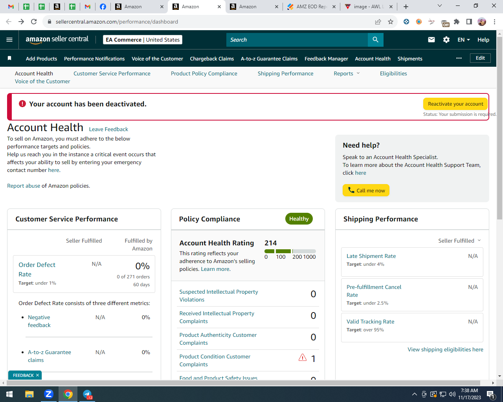503x402 pixels.
Task: Open the Seller Fulfilled dropdown in Shipping Performance
Action: pos(459,241)
